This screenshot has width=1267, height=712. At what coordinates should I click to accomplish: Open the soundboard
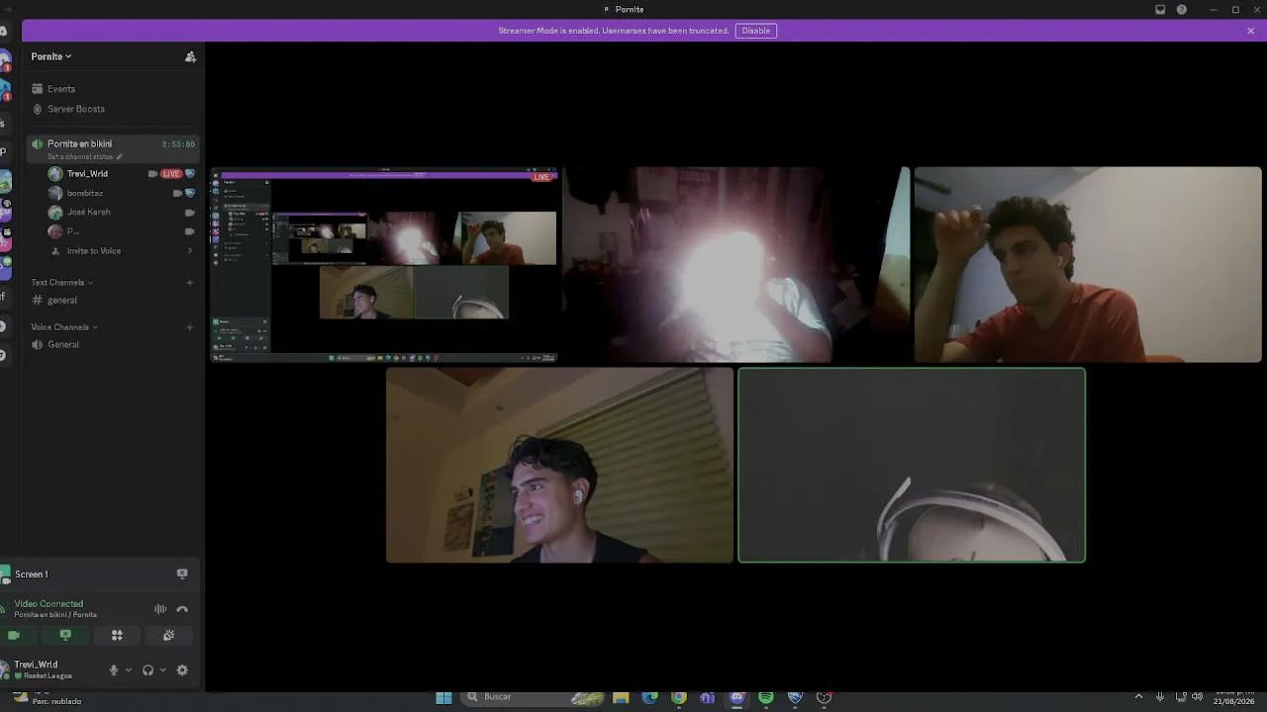click(168, 635)
